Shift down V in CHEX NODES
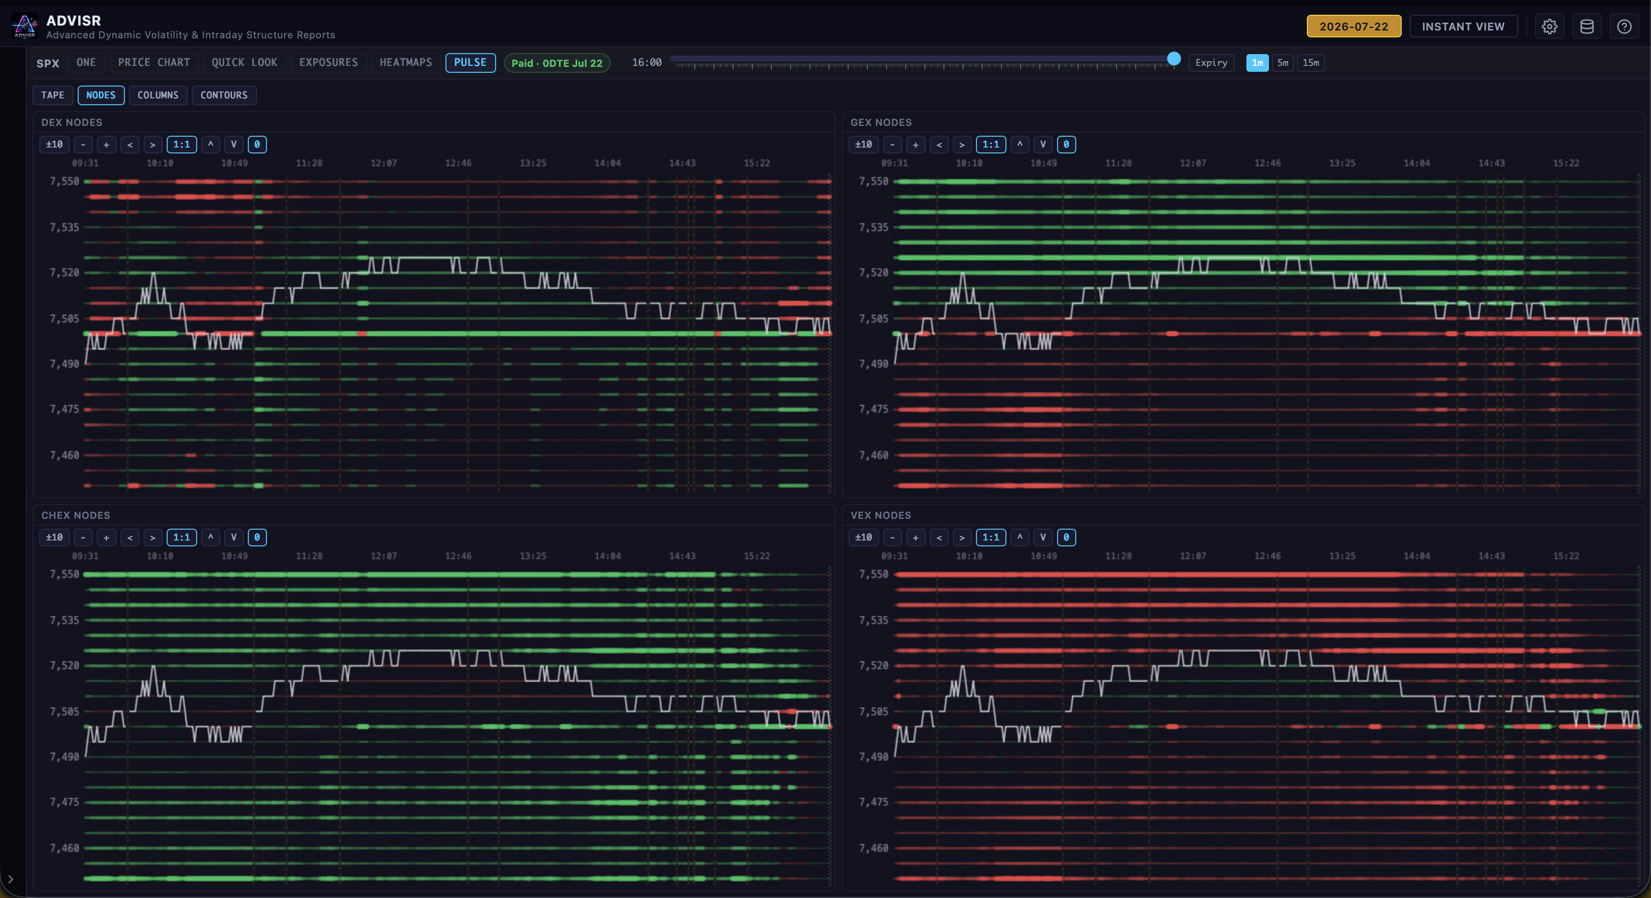 [234, 537]
